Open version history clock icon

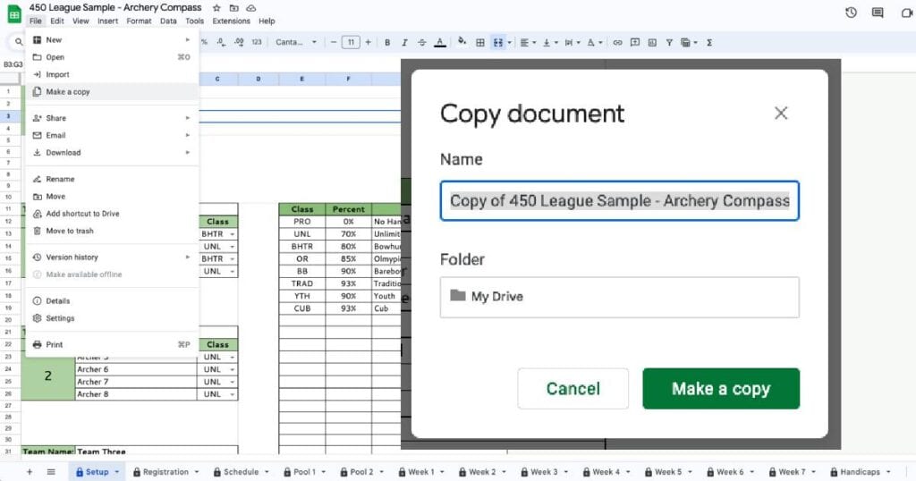click(x=851, y=13)
